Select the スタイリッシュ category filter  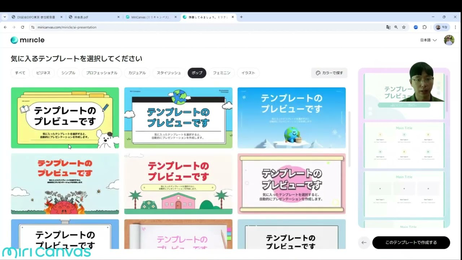tap(169, 73)
